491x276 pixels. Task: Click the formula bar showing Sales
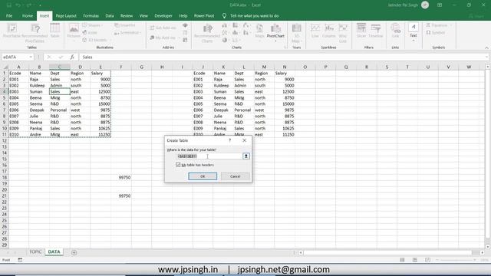click(x=283, y=57)
